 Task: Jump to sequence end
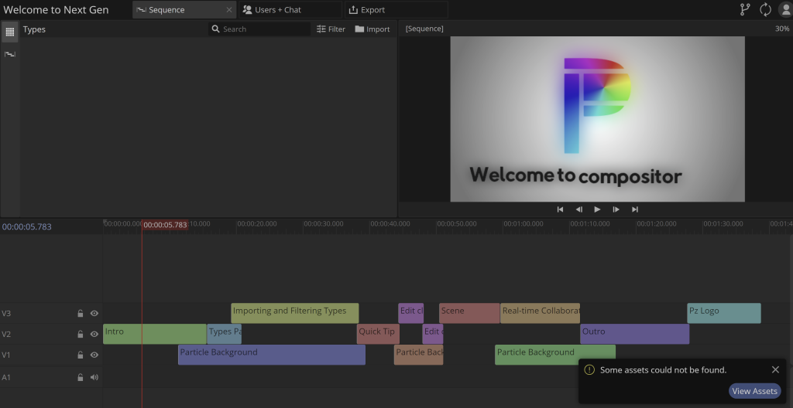(635, 209)
